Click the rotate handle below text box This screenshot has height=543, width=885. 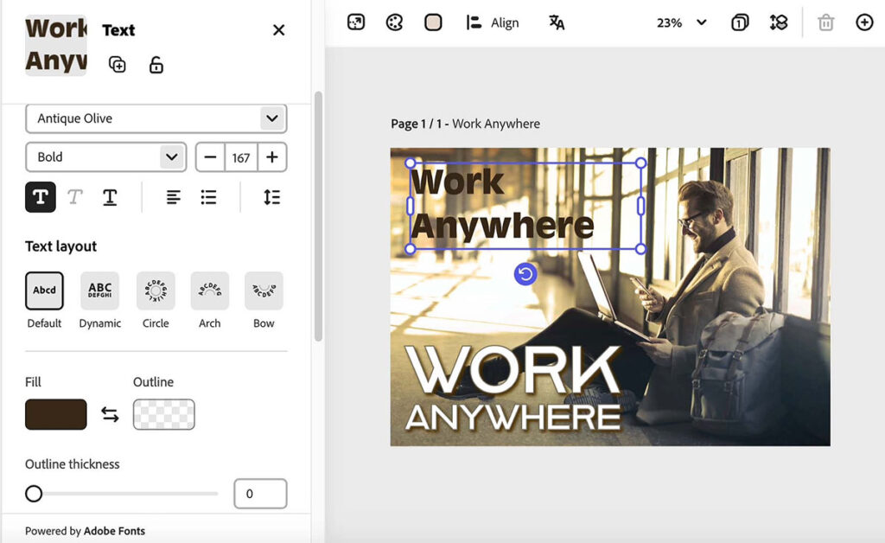525,274
